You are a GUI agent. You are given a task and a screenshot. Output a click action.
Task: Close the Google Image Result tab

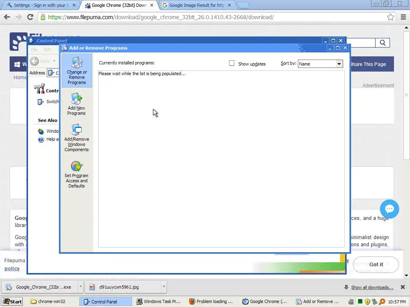(x=229, y=5)
